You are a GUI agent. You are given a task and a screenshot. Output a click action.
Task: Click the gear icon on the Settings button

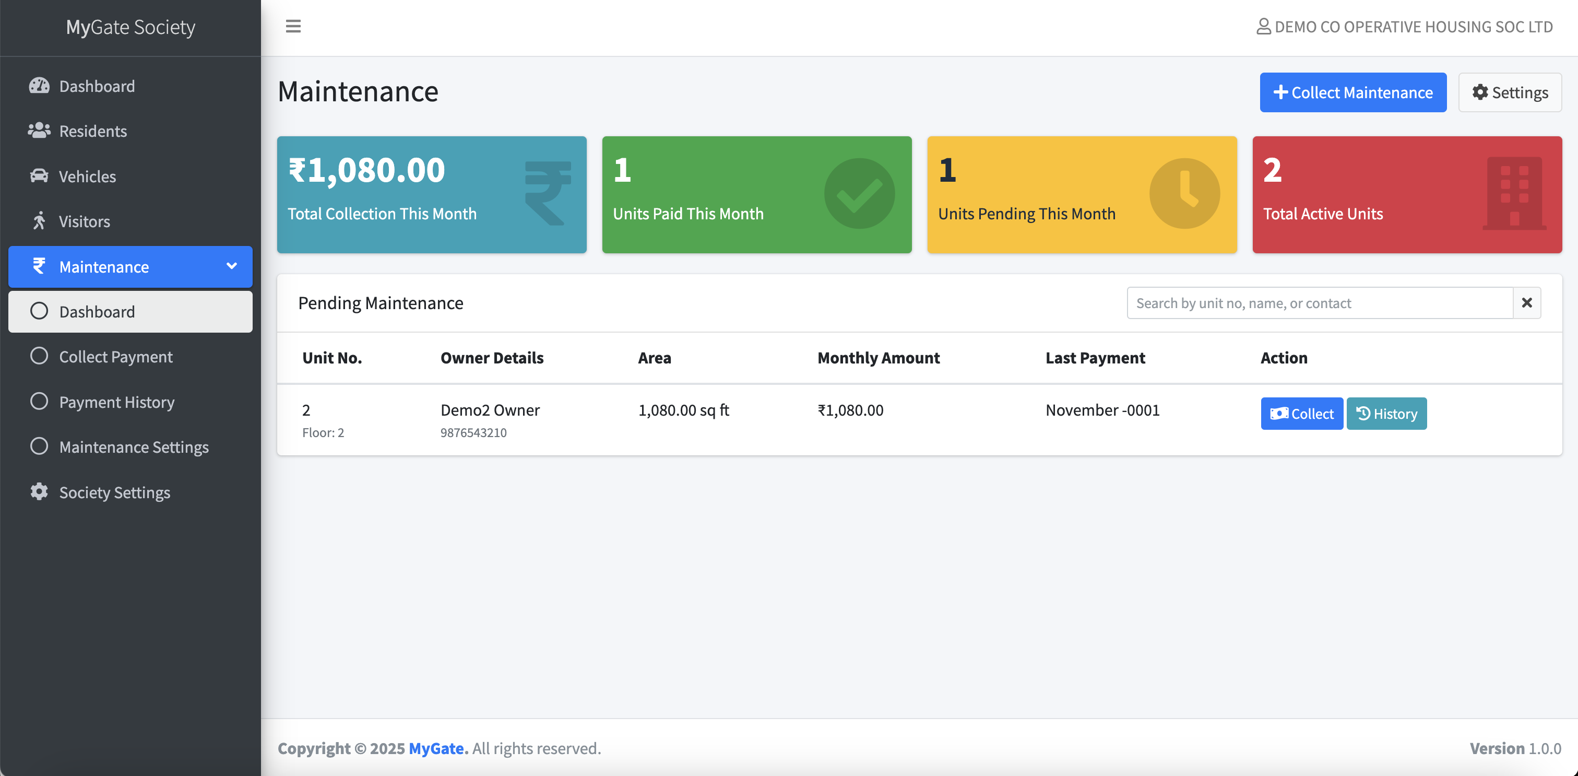[1480, 92]
